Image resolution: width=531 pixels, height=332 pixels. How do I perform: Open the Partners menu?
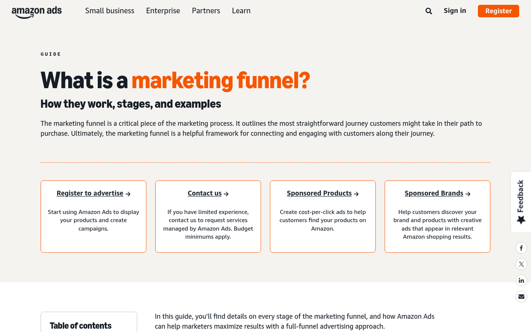pos(206,11)
